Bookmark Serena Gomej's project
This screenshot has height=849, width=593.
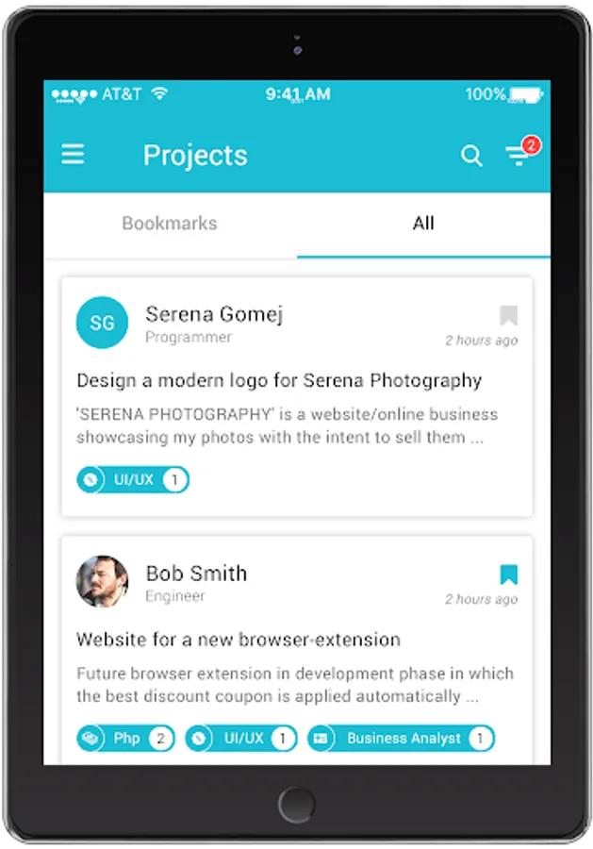point(508,315)
